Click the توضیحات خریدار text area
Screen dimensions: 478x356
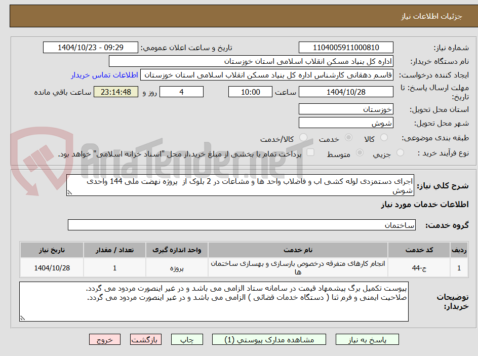tap(214, 301)
